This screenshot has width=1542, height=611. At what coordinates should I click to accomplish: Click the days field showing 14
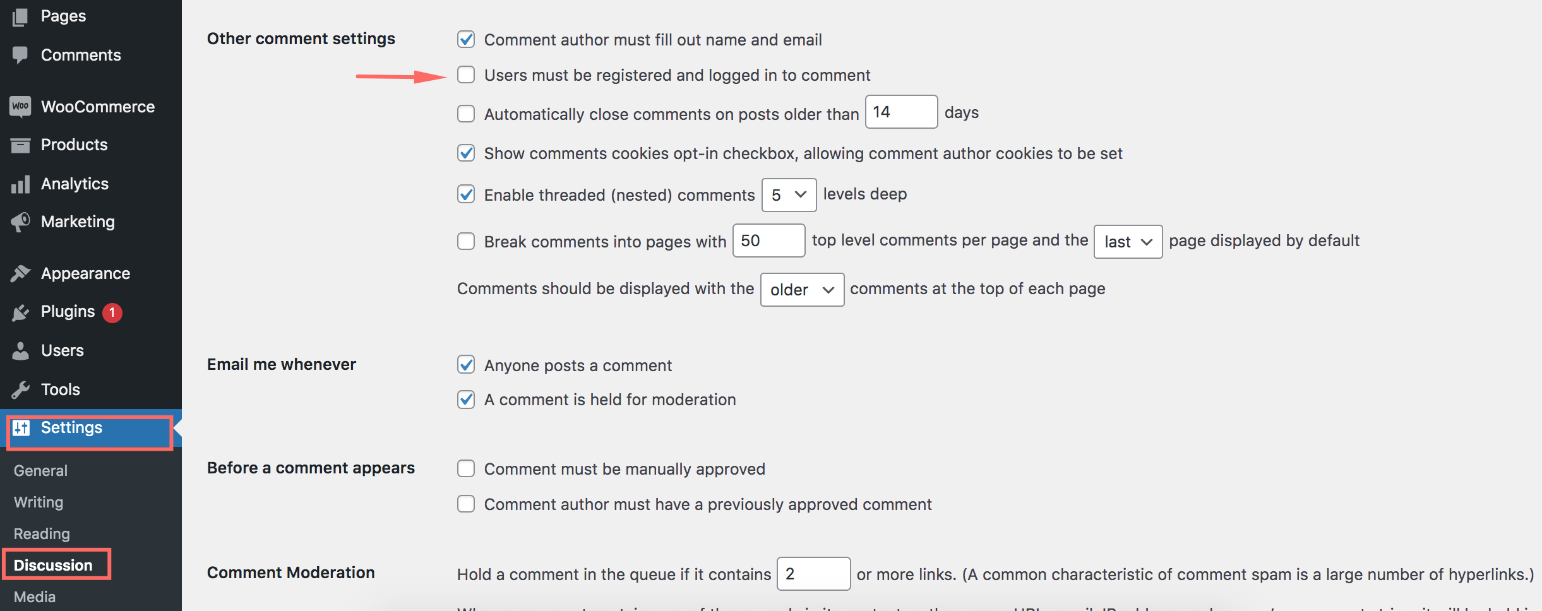(x=900, y=112)
